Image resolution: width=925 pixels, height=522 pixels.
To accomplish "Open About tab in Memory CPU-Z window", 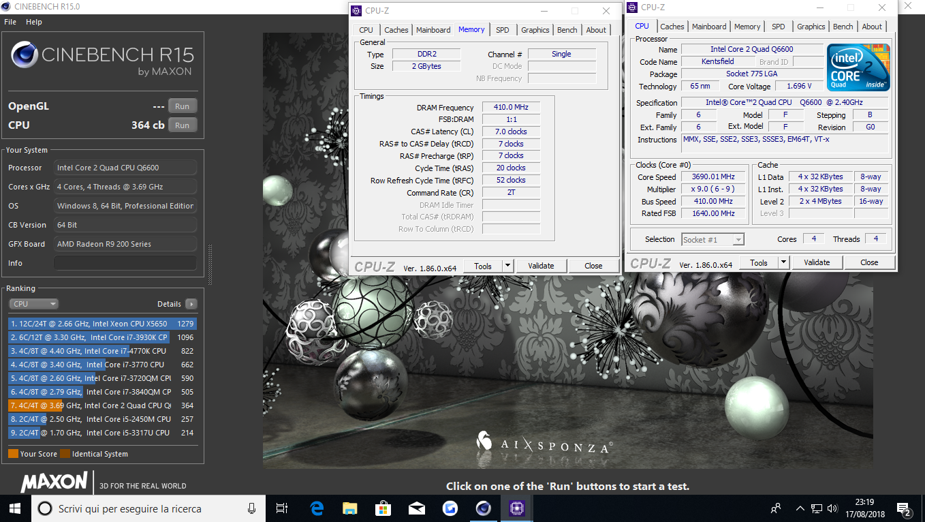I will coord(596,30).
